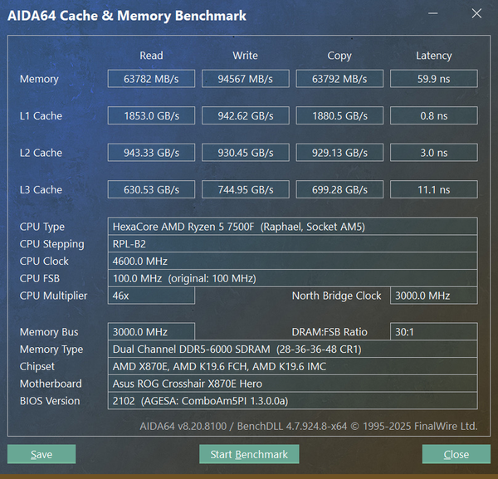
Task: Click the AIDA64 v8.20.8100 version footer text
Action: 309,426
